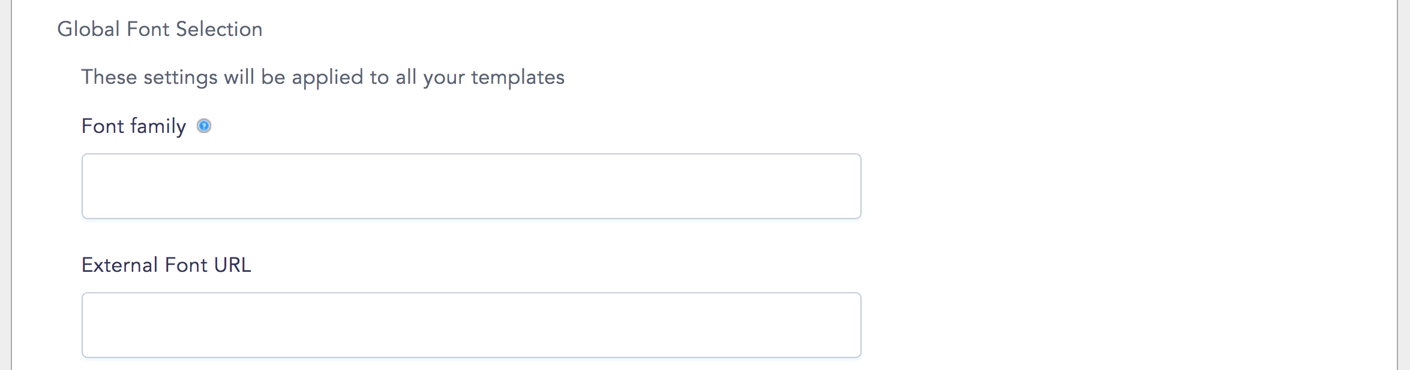Image resolution: width=1410 pixels, height=370 pixels.
Task: Activate the empty field under External Font URL
Action: coord(472,325)
